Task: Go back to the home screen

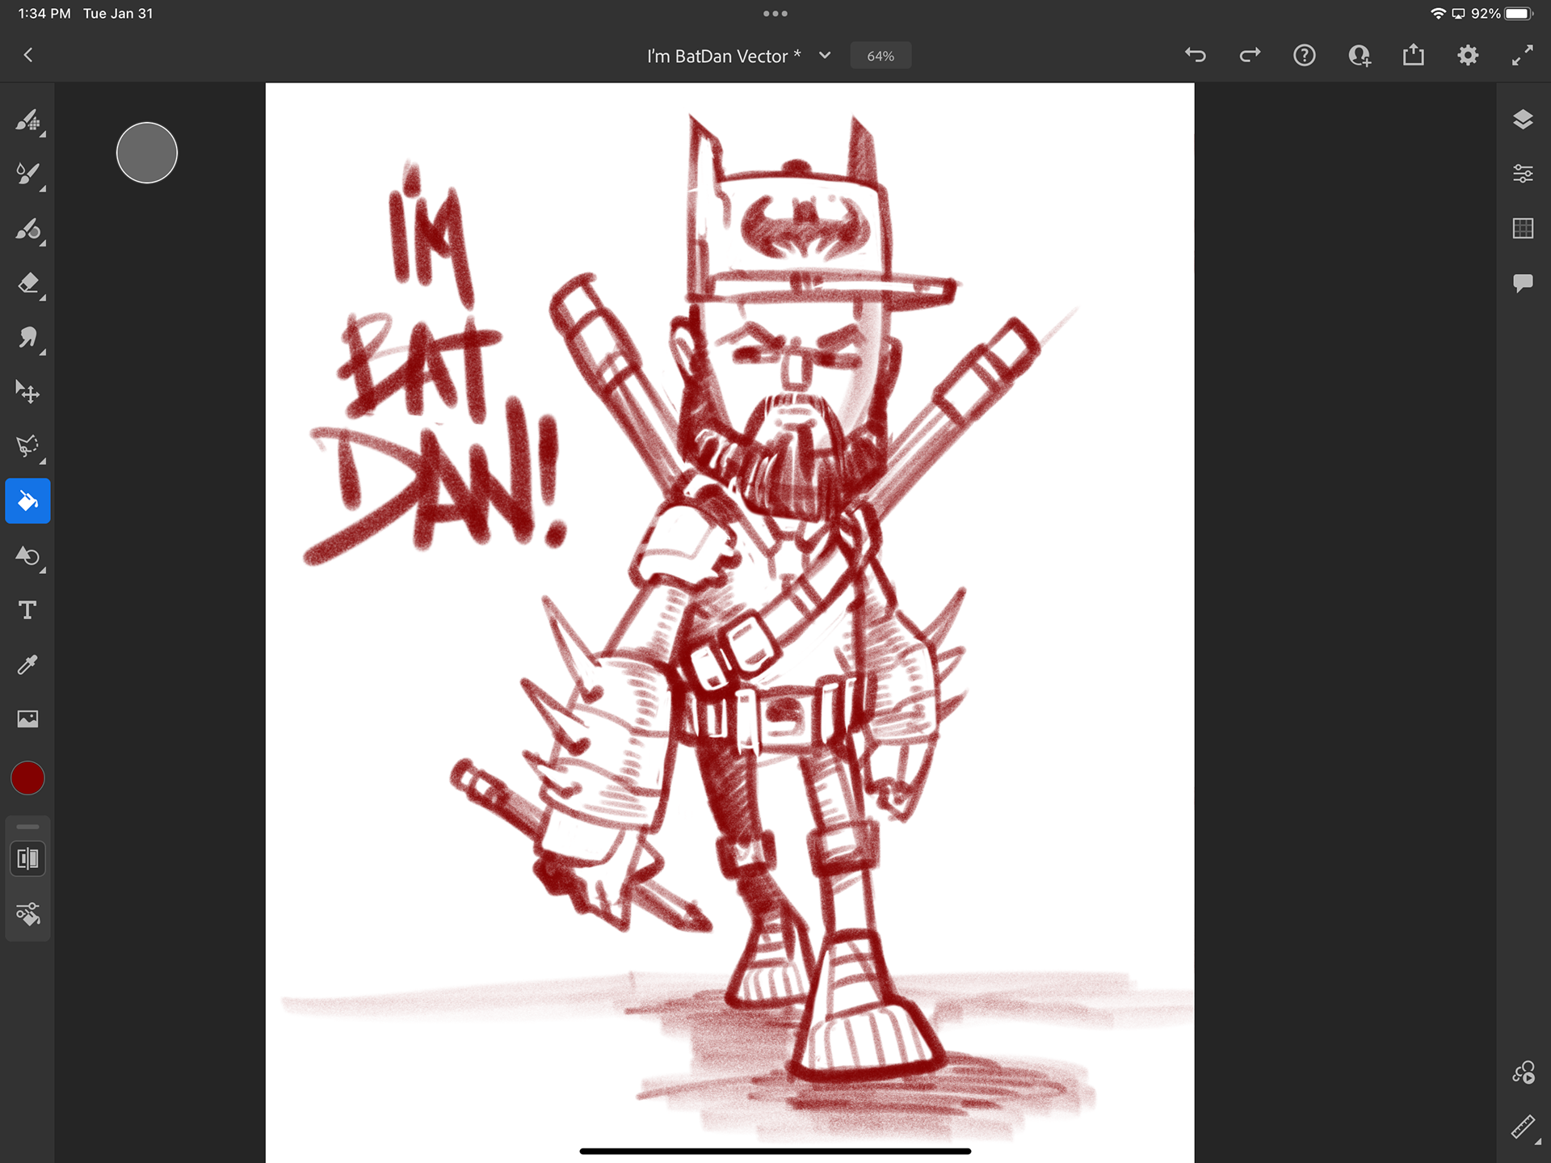Action: (x=28, y=55)
